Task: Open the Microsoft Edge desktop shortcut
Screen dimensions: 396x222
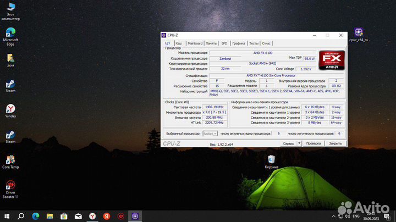Action: click(x=10, y=33)
